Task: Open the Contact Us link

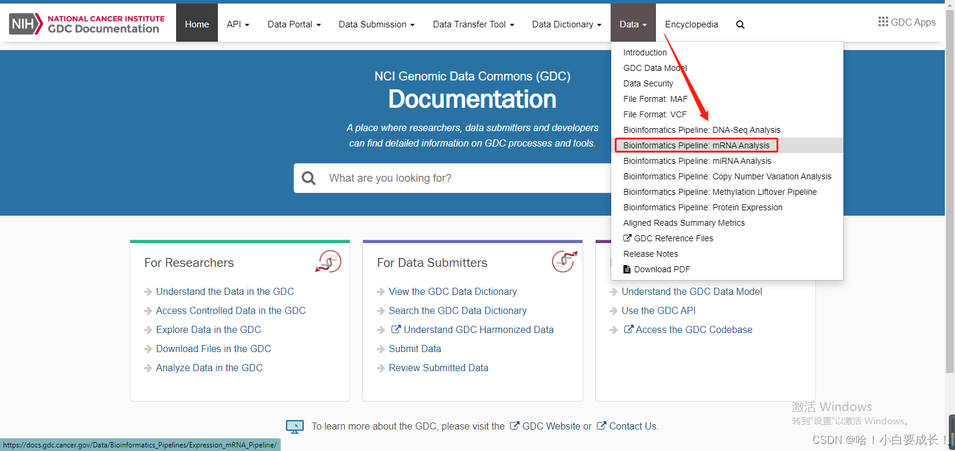Action: click(633, 426)
